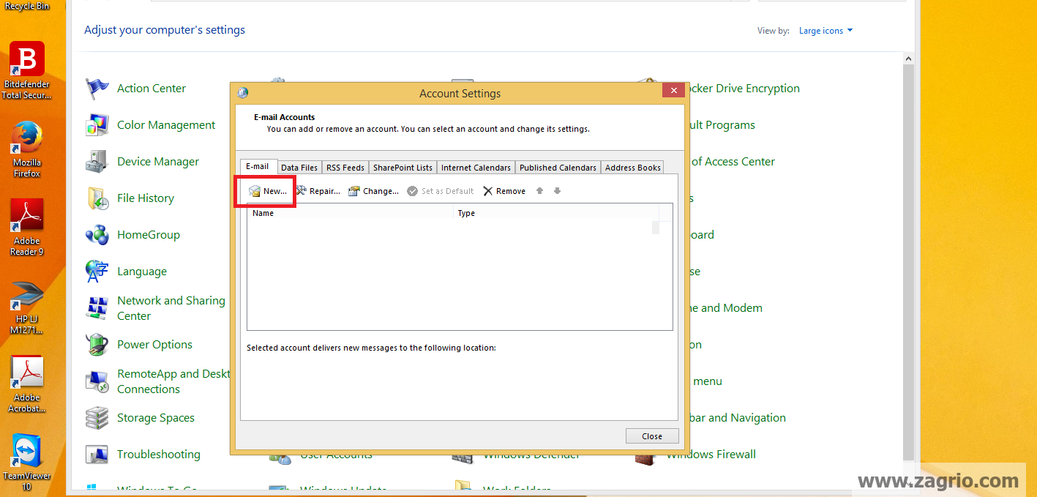Open the RSS Feeds tab
The height and width of the screenshot is (497, 1037).
tap(345, 168)
